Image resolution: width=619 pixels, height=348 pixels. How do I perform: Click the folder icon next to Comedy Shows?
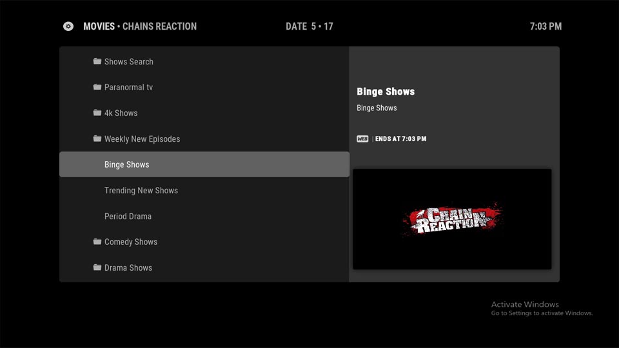click(x=97, y=242)
